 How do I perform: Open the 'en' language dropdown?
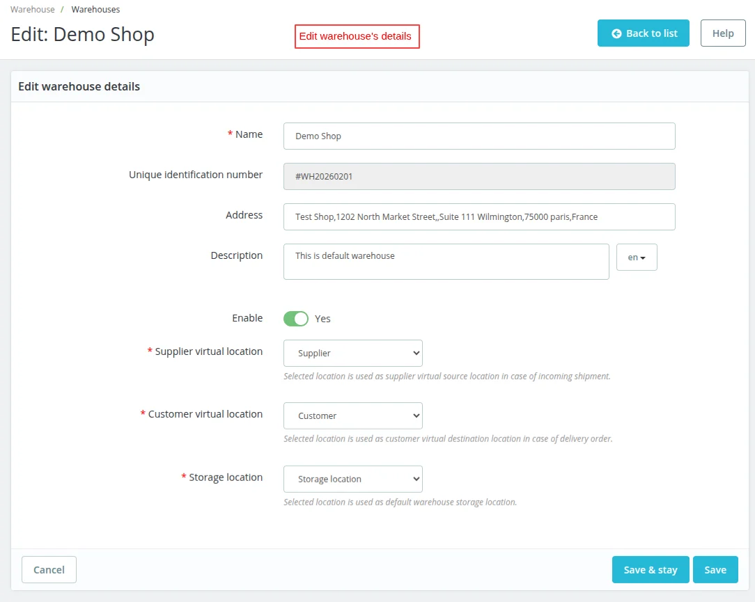point(637,258)
